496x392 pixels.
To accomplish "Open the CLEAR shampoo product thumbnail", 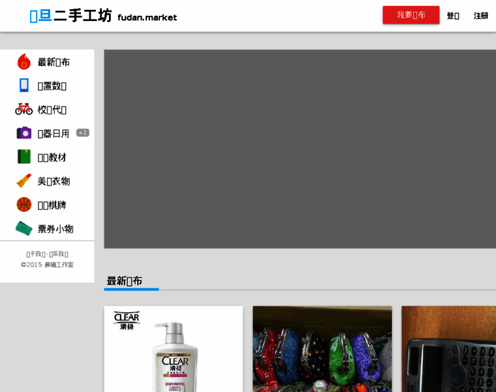I will point(174,349).
